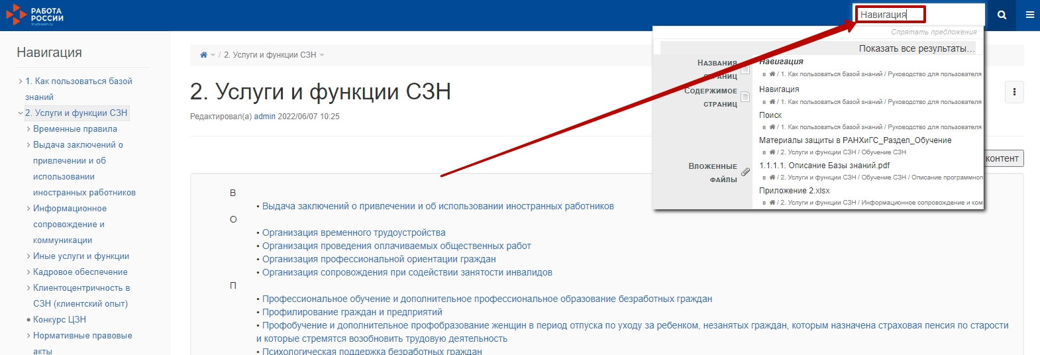Expand 'Кадровое обеспечение' tree node
The image size is (1040, 355).
tap(28, 272)
